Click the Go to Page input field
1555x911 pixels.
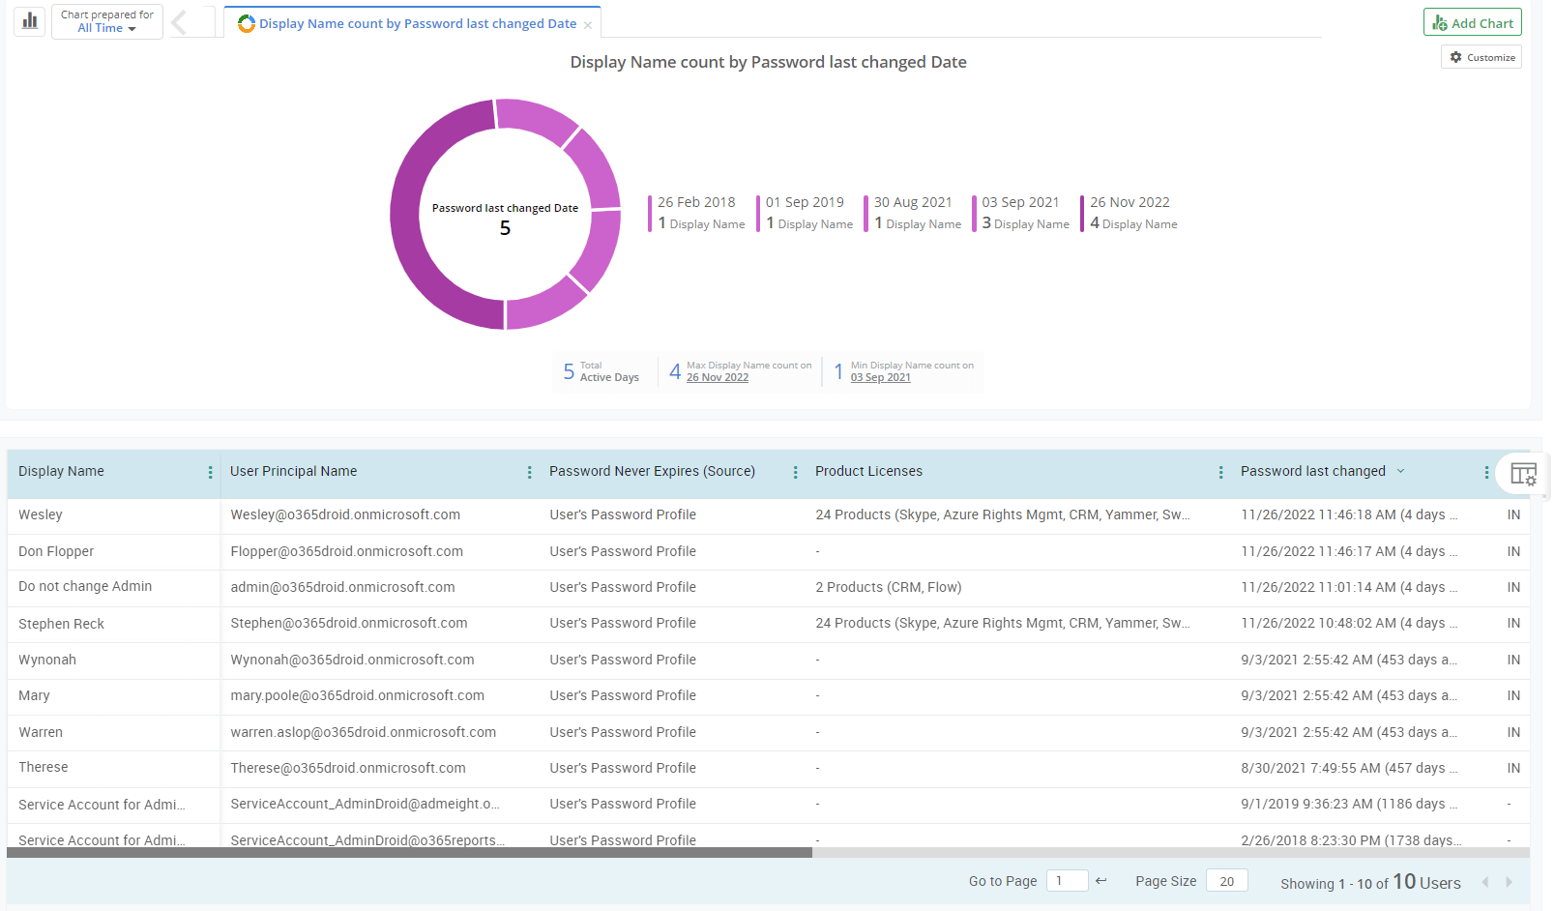[x=1067, y=880]
